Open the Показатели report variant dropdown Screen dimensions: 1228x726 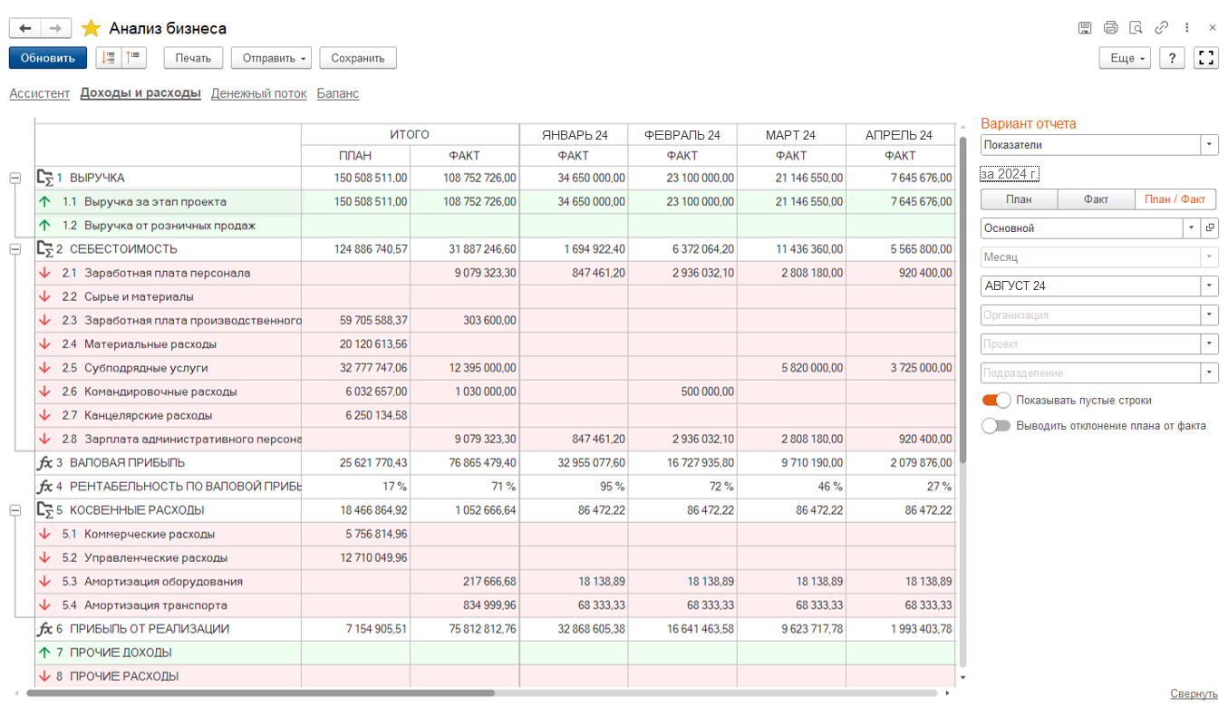[1209, 145]
